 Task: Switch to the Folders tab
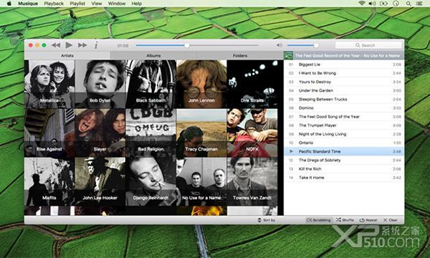click(x=240, y=55)
